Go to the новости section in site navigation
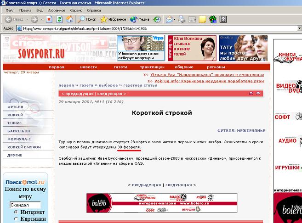 (x=88, y=67)
